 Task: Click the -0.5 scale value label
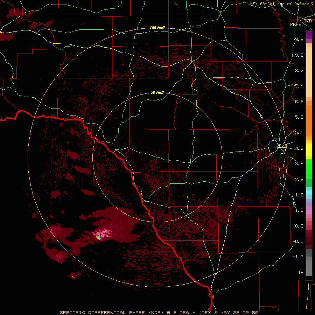298,241
